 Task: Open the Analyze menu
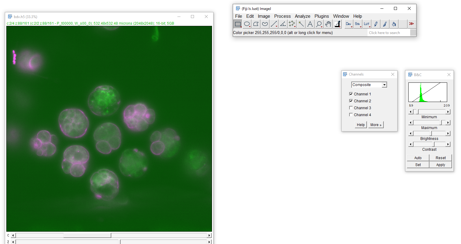click(x=302, y=16)
